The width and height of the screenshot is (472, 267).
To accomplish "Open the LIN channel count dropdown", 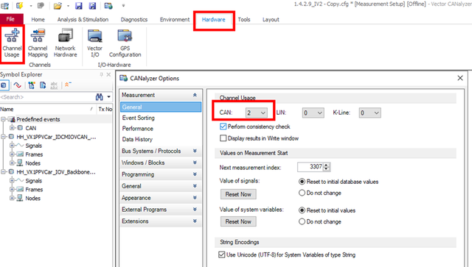I will [313, 113].
